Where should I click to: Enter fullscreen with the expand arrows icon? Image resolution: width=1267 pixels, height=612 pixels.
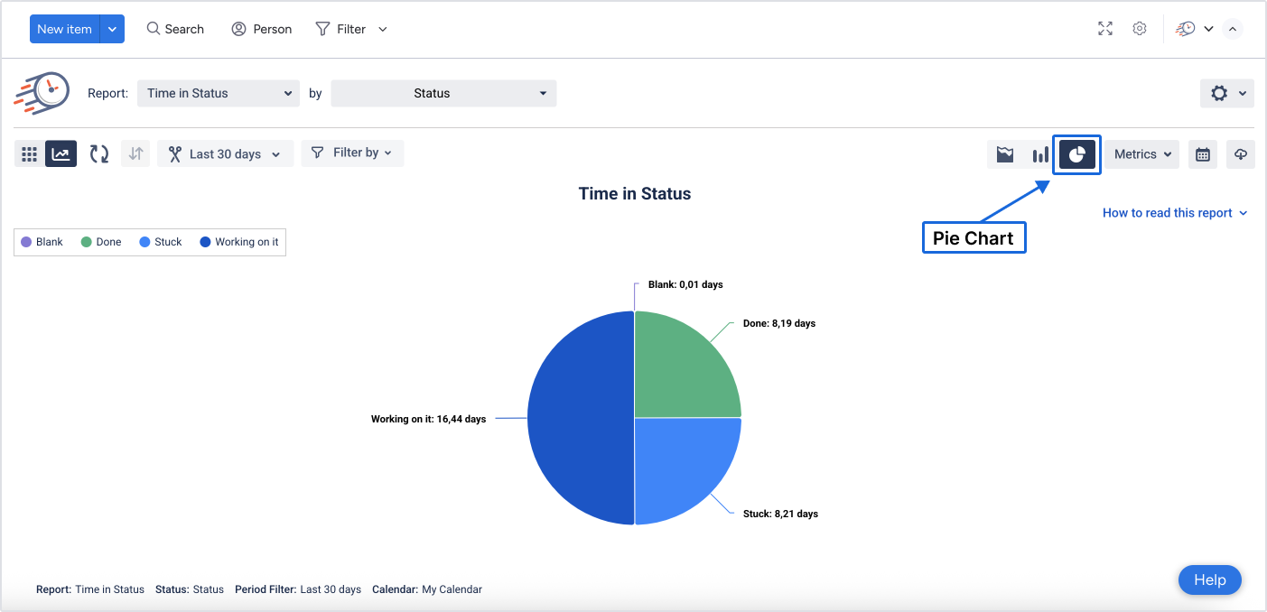[1105, 29]
